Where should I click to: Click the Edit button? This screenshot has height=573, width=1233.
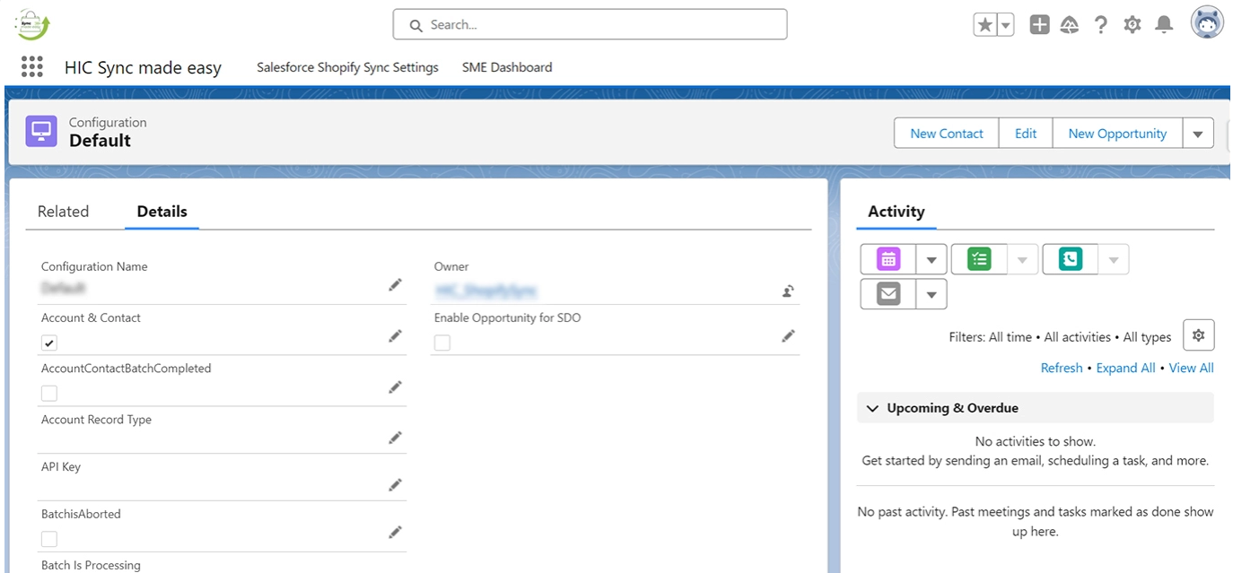click(x=1026, y=134)
